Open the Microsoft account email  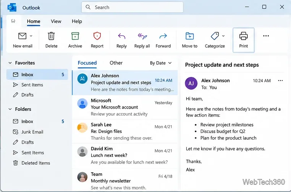tap(125, 107)
